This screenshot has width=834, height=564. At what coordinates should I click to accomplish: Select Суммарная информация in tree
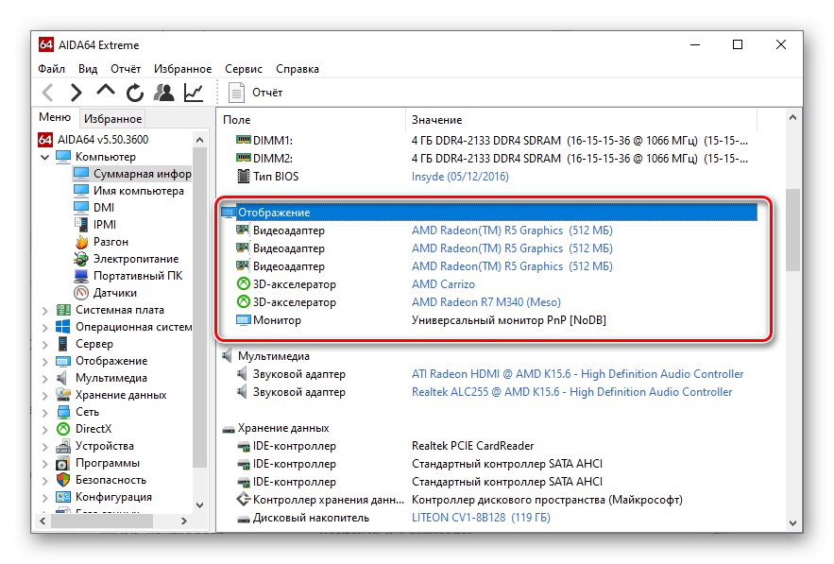132,174
